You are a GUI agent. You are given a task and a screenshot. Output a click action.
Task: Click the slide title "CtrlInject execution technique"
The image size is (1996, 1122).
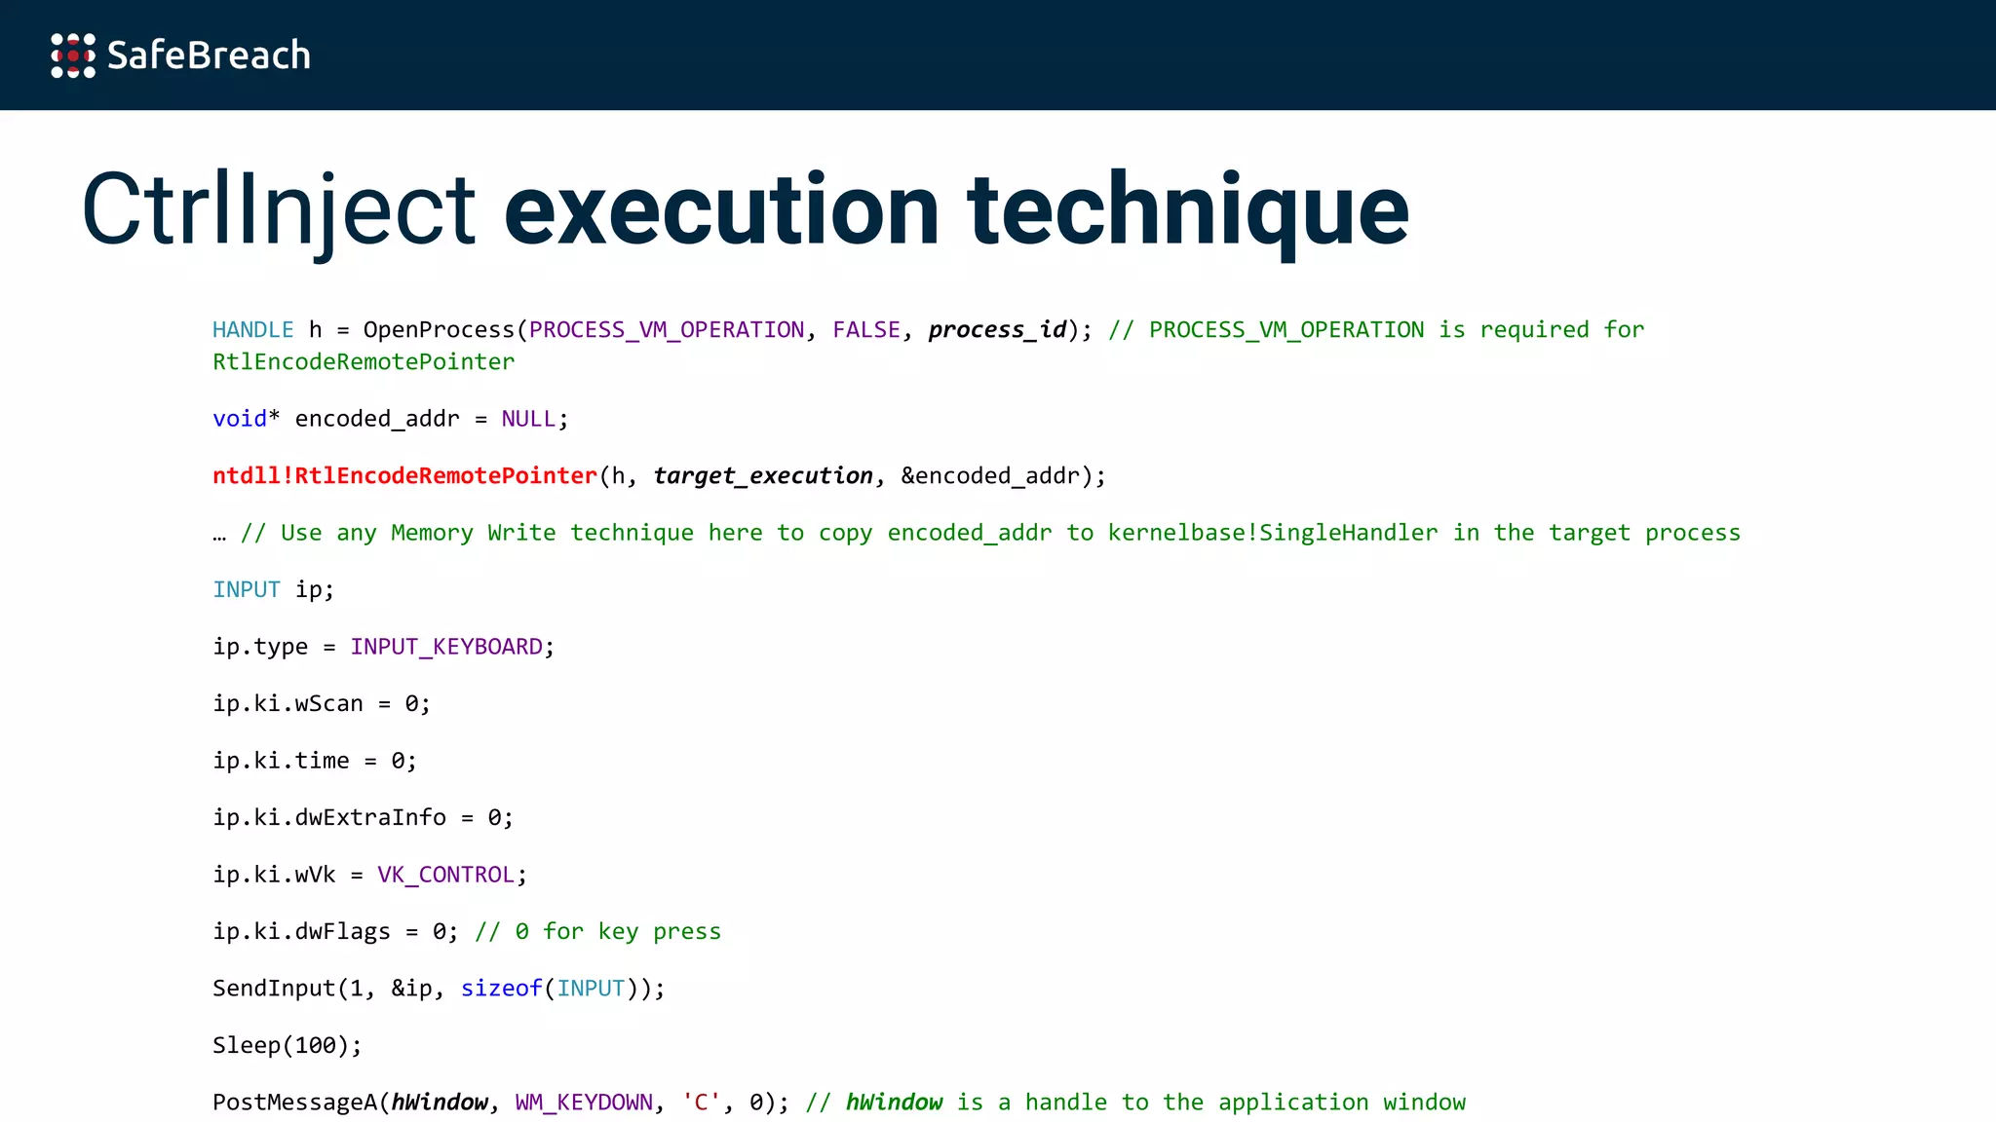click(746, 211)
